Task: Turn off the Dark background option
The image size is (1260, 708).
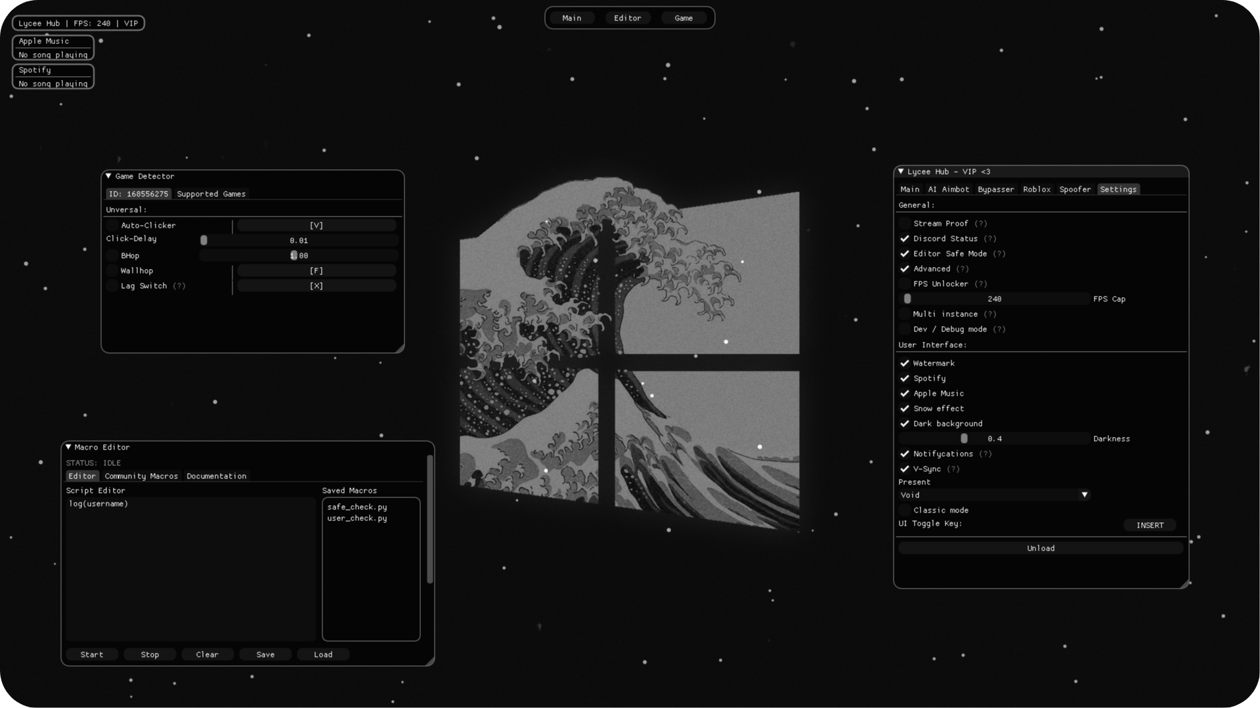Action: [x=905, y=424]
